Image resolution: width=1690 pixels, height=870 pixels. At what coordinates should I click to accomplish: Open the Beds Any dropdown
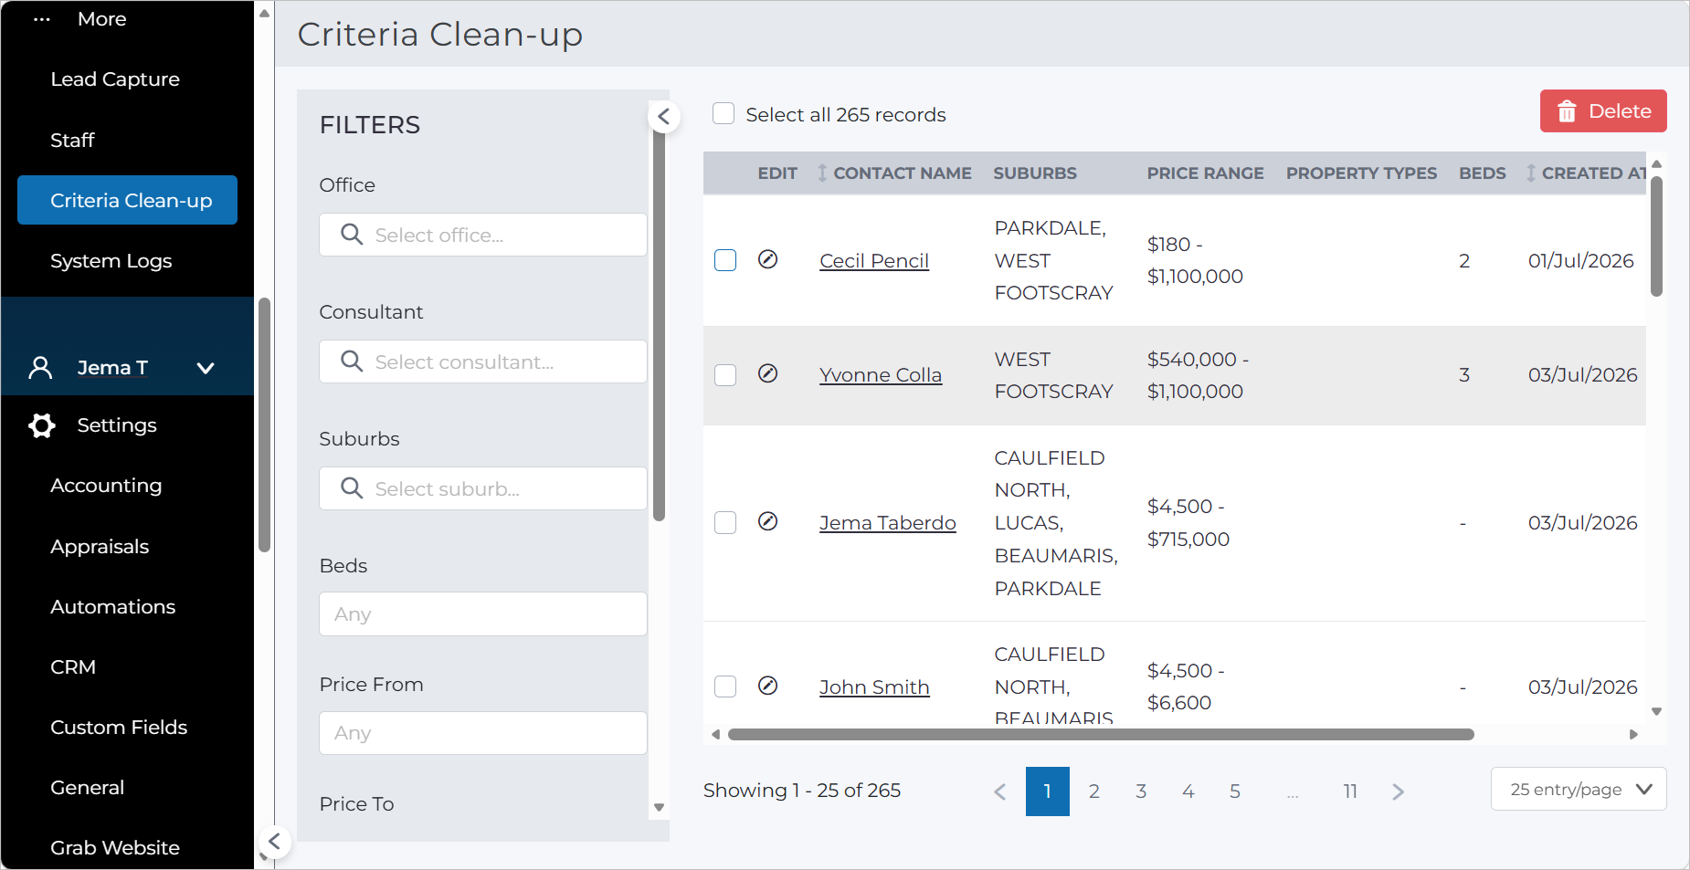pyautogui.click(x=483, y=613)
